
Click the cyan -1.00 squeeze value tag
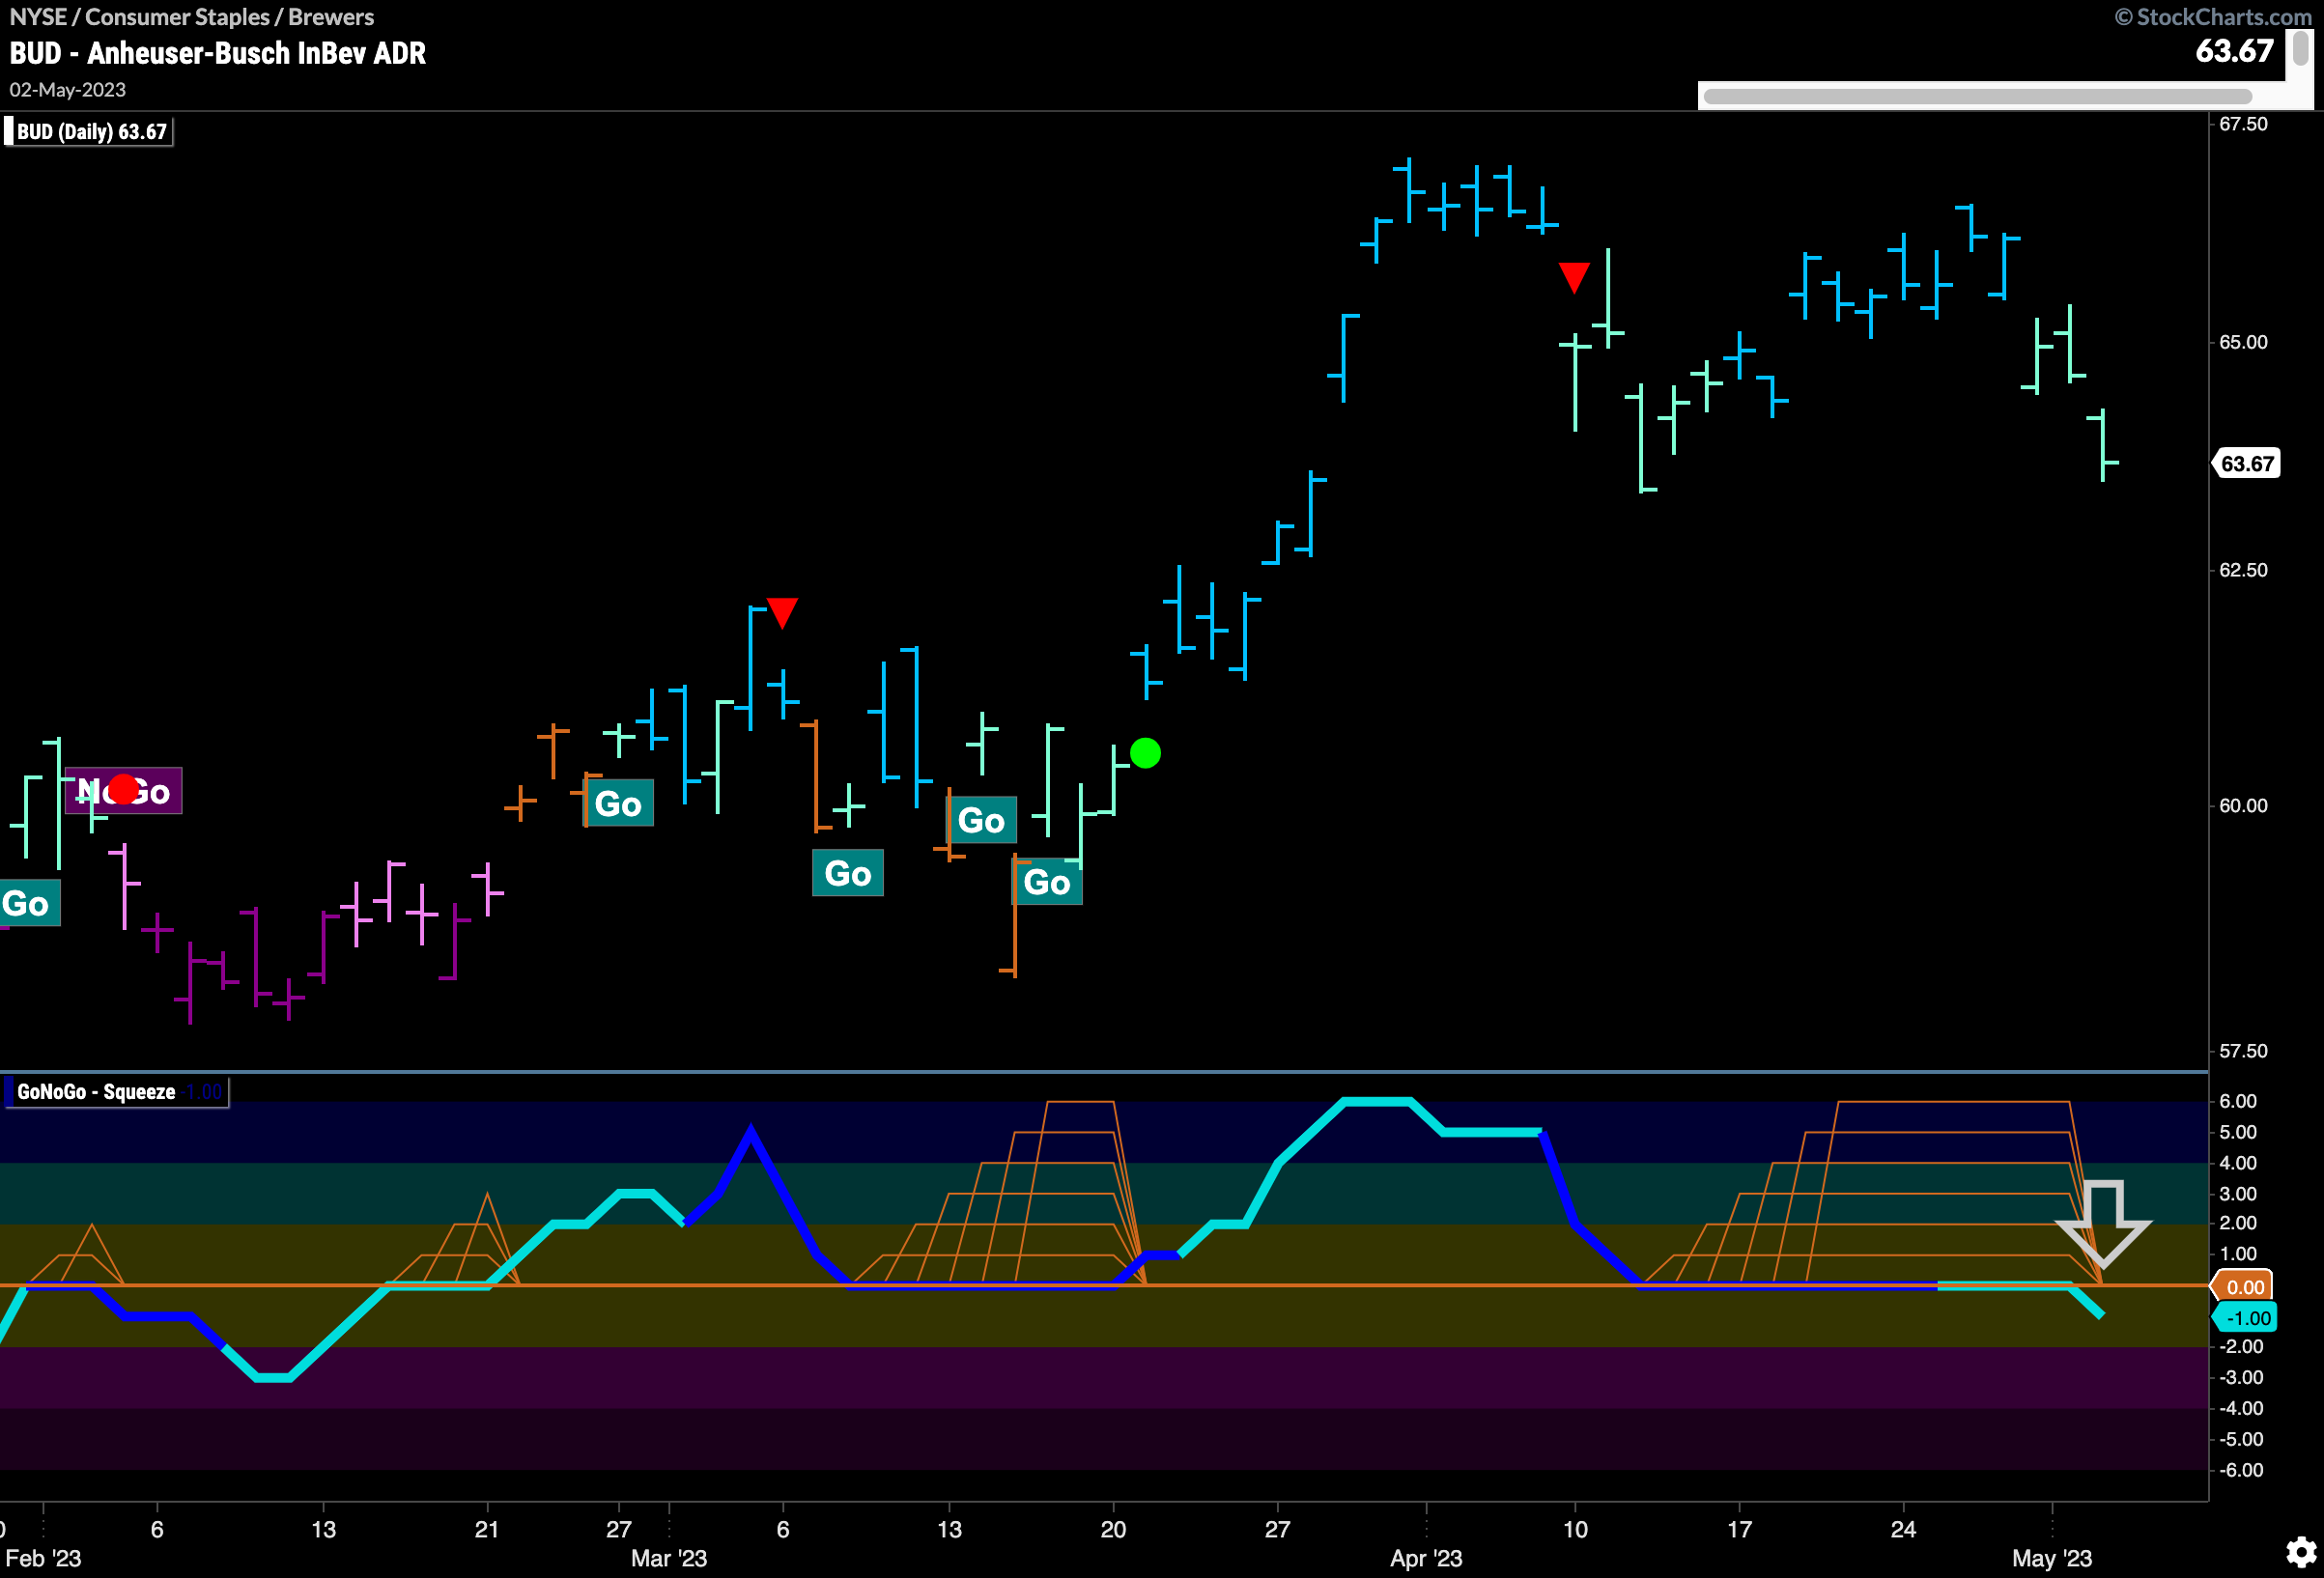pyautogui.click(x=2246, y=1318)
